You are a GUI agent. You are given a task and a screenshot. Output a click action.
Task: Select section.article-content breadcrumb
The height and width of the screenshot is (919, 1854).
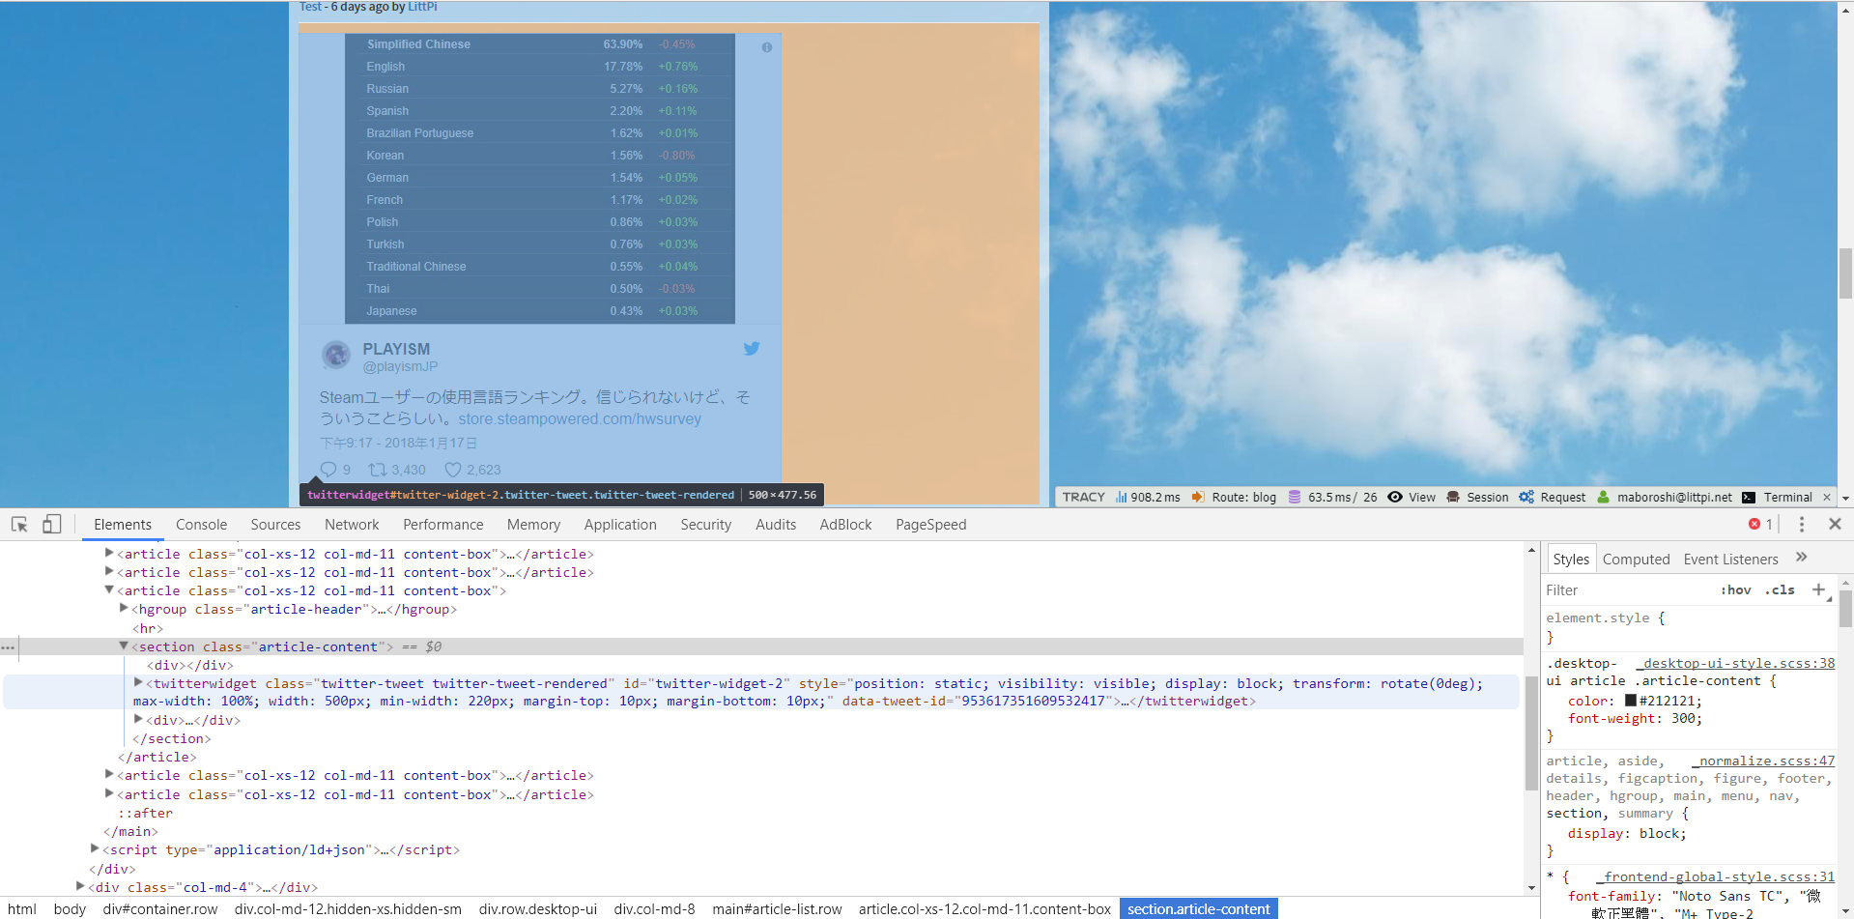tap(1198, 908)
